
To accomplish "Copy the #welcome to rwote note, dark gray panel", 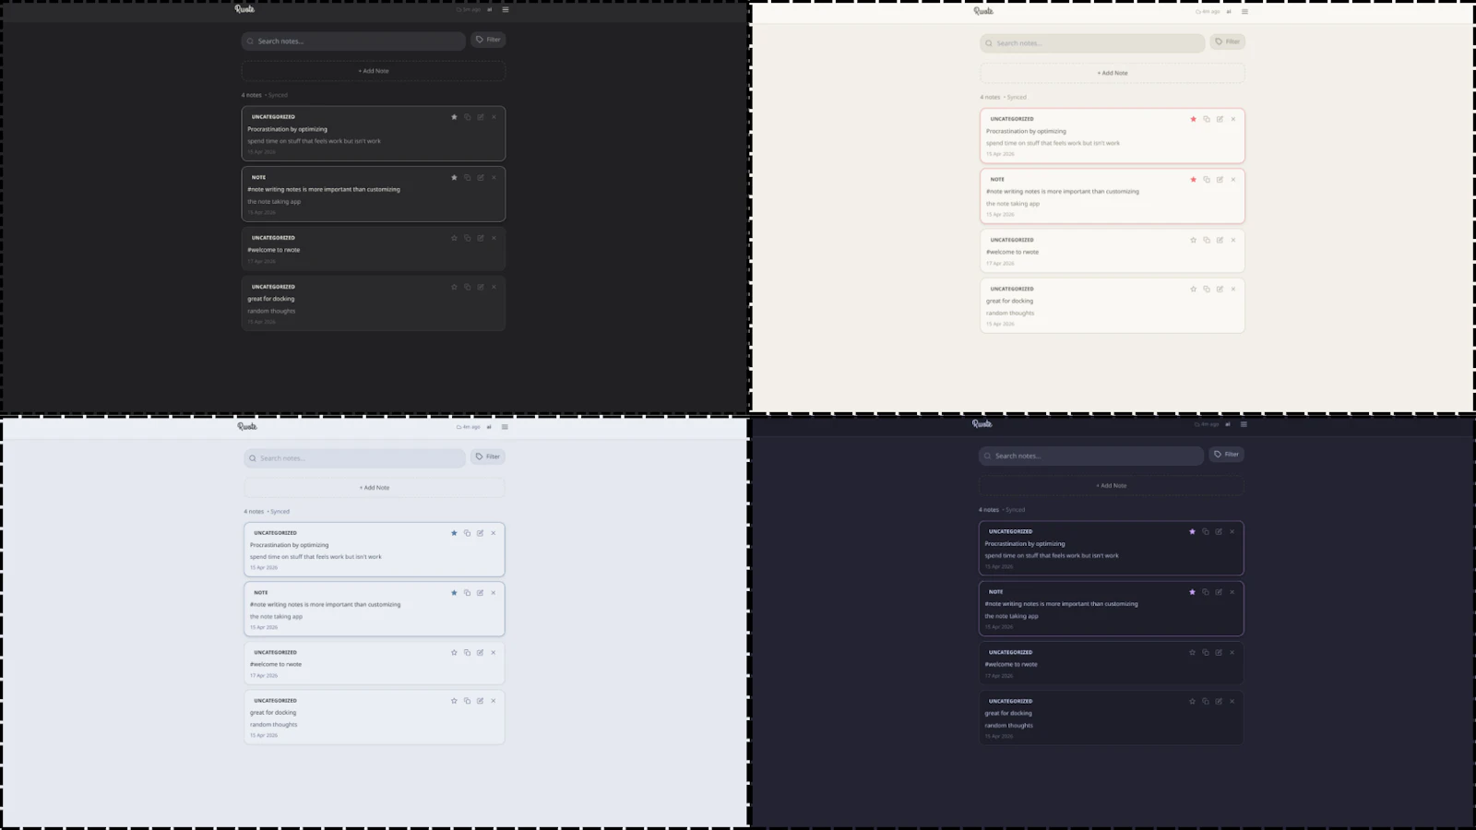I will 468,238.
